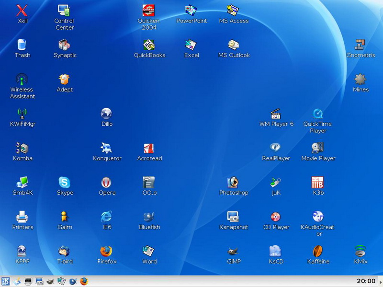Launch the K3b disc burning icon
Screen dimensions: 383x287
click(318, 183)
